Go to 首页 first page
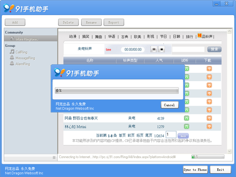The height and width of the screenshot is (177, 236). (122, 135)
